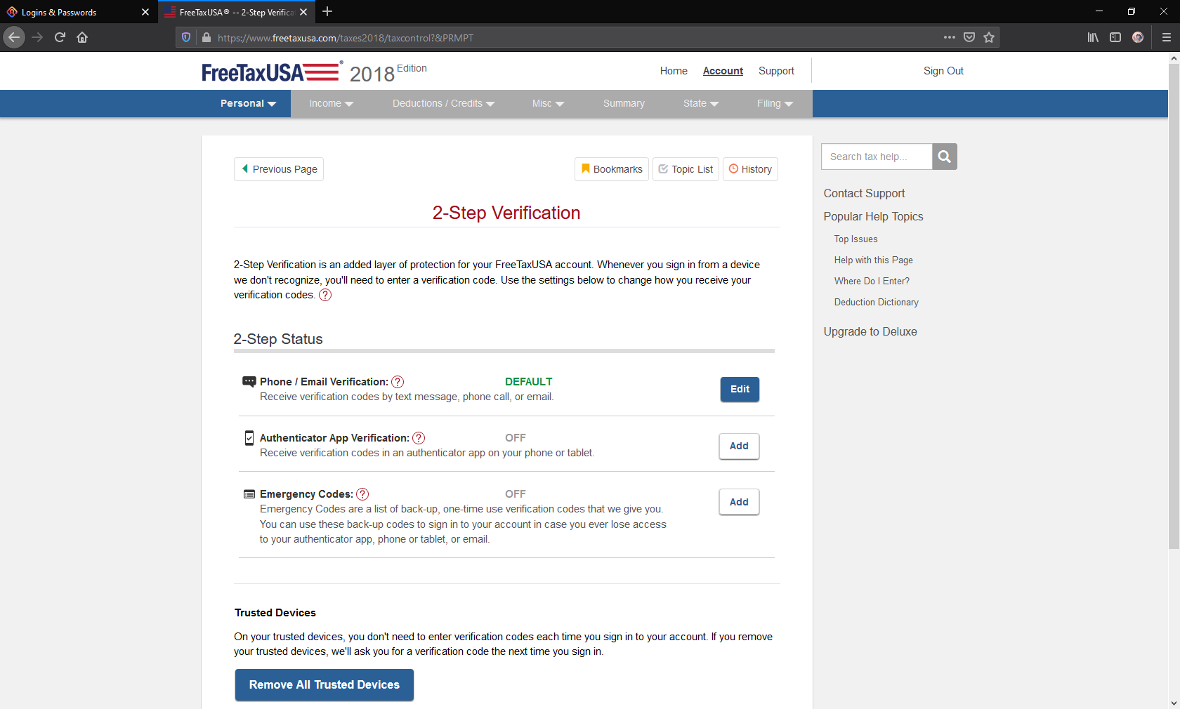Open Popular Help Topics

coord(873,216)
